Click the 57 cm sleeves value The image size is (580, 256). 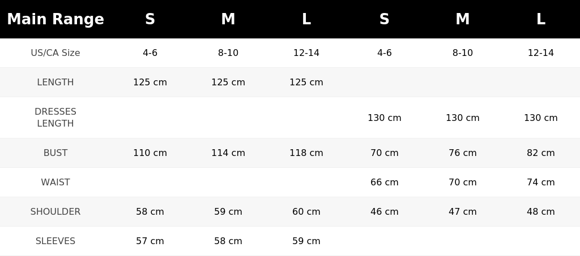pyautogui.click(x=150, y=241)
